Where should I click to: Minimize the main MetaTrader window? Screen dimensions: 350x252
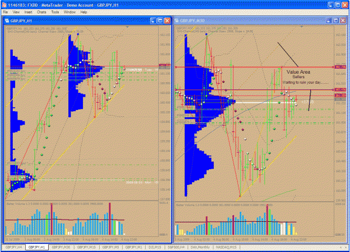(331, 5)
